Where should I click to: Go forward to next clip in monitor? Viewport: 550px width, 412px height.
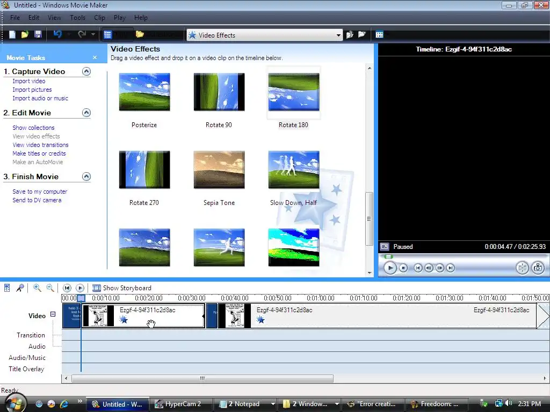point(451,268)
